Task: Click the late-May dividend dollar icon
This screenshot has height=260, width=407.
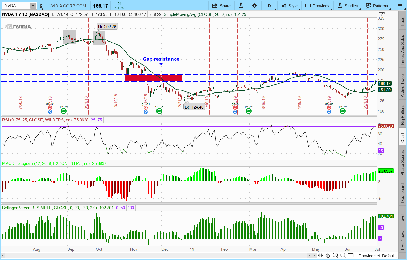Action: pyautogui.click(x=343, y=111)
